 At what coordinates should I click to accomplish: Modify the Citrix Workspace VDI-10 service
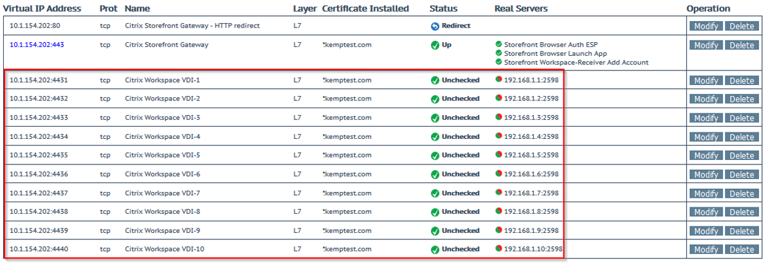[x=706, y=250]
